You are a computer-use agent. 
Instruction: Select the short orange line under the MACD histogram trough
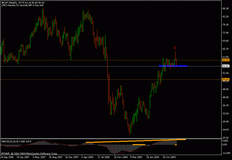click(139, 145)
